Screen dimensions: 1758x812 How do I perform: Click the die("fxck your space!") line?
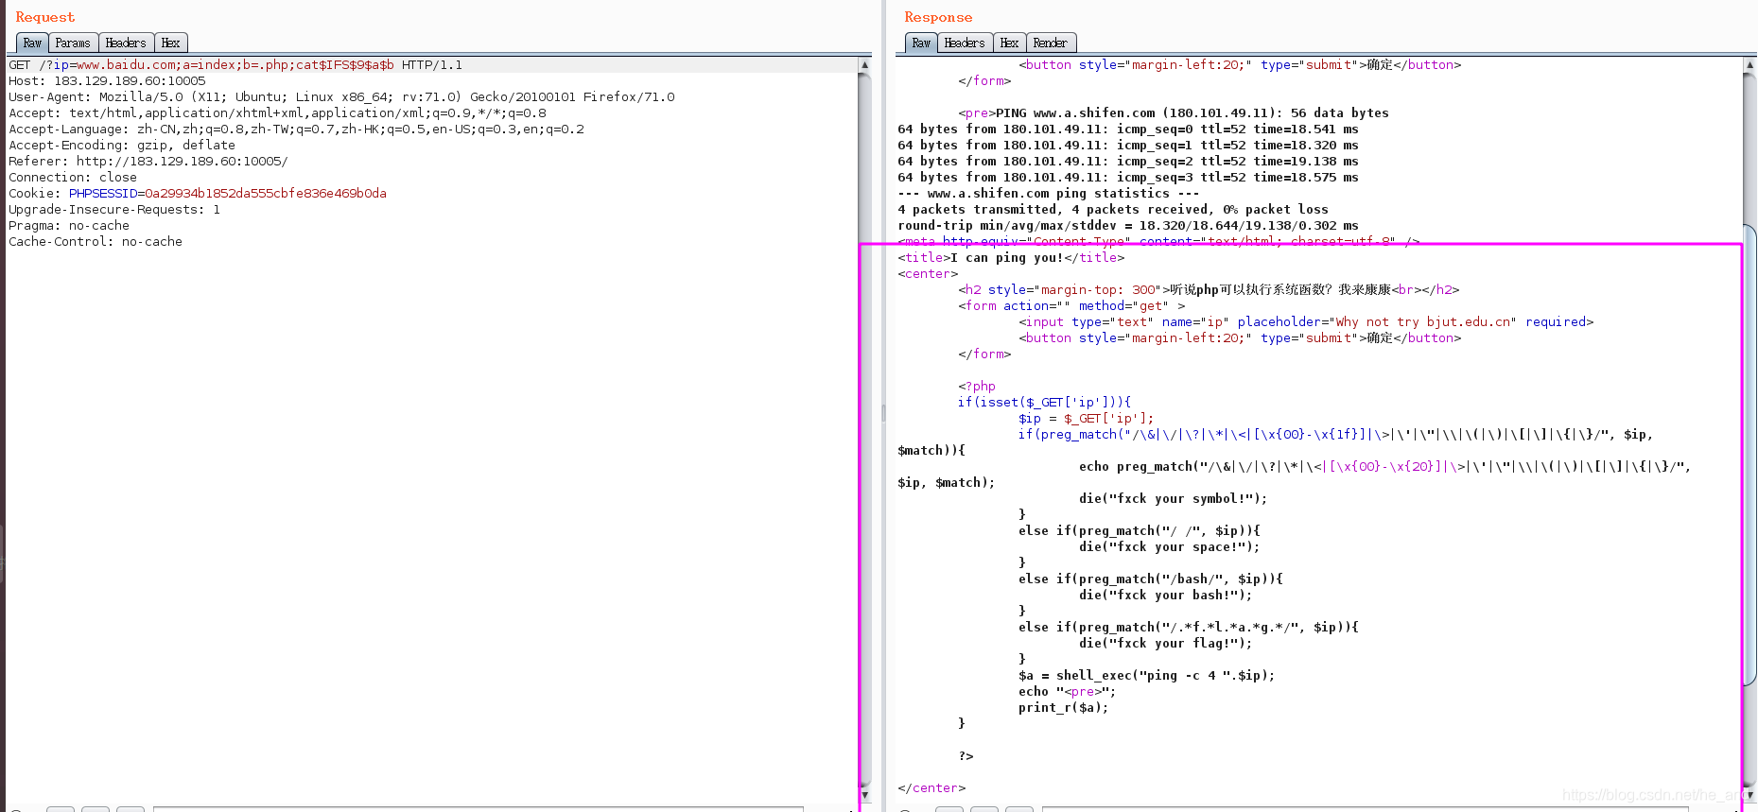point(1170,547)
